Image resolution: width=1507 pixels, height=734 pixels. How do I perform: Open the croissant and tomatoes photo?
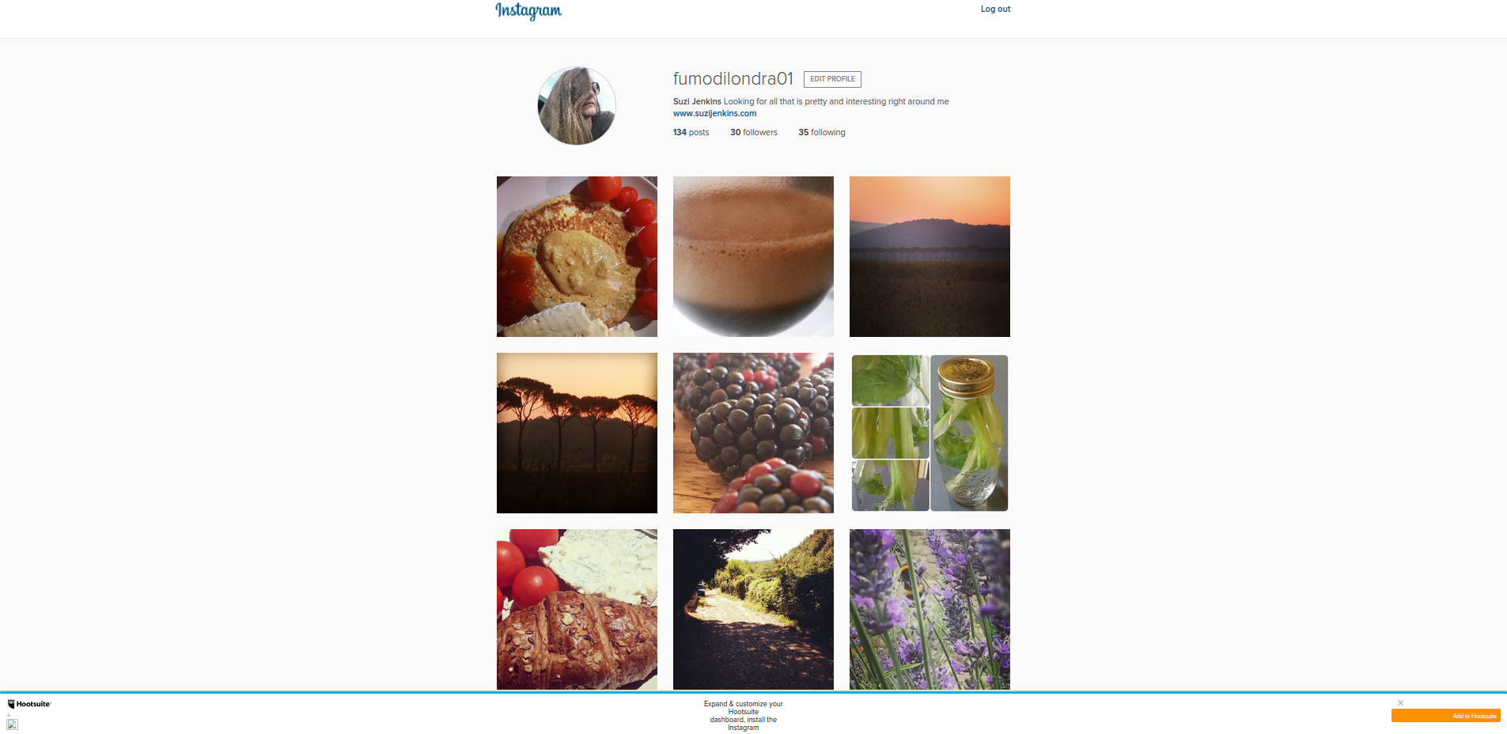pyautogui.click(x=577, y=609)
